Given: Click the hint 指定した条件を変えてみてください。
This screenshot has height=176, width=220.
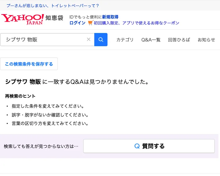Looking at the screenshot, I should pyautogui.click(x=48, y=106).
